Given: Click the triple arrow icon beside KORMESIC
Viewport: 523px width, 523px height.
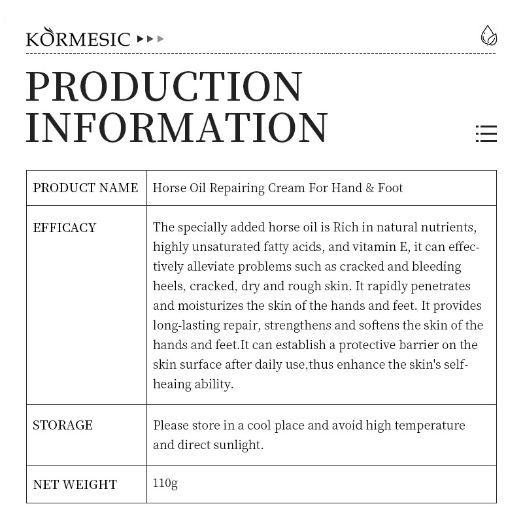Looking at the screenshot, I should (x=150, y=39).
